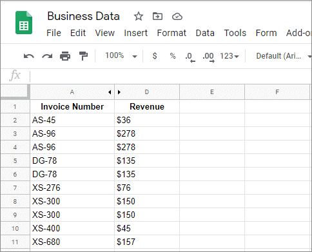The image size is (312, 252).
Task: Open the Insert menu
Action: click(x=135, y=33)
